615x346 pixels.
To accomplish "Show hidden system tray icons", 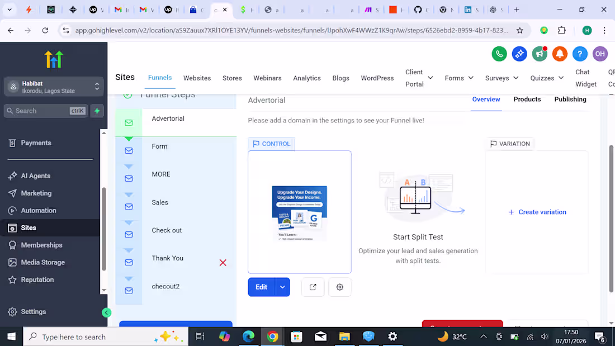I will [x=483, y=336].
